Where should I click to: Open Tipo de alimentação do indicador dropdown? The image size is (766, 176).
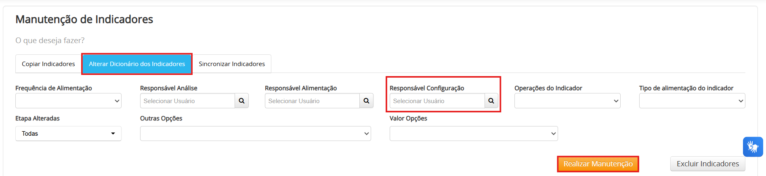pyautogui.click(x=692, y=101)
